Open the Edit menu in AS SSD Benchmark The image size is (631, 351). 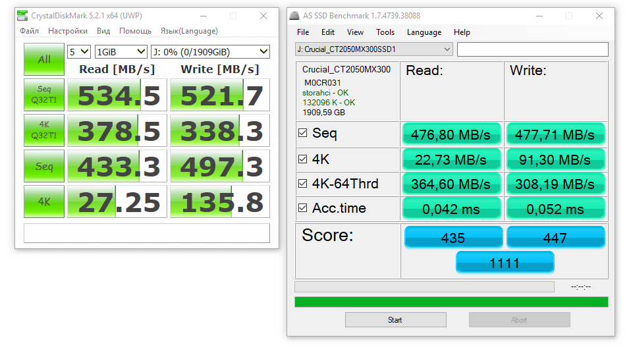tap(328, 32)
